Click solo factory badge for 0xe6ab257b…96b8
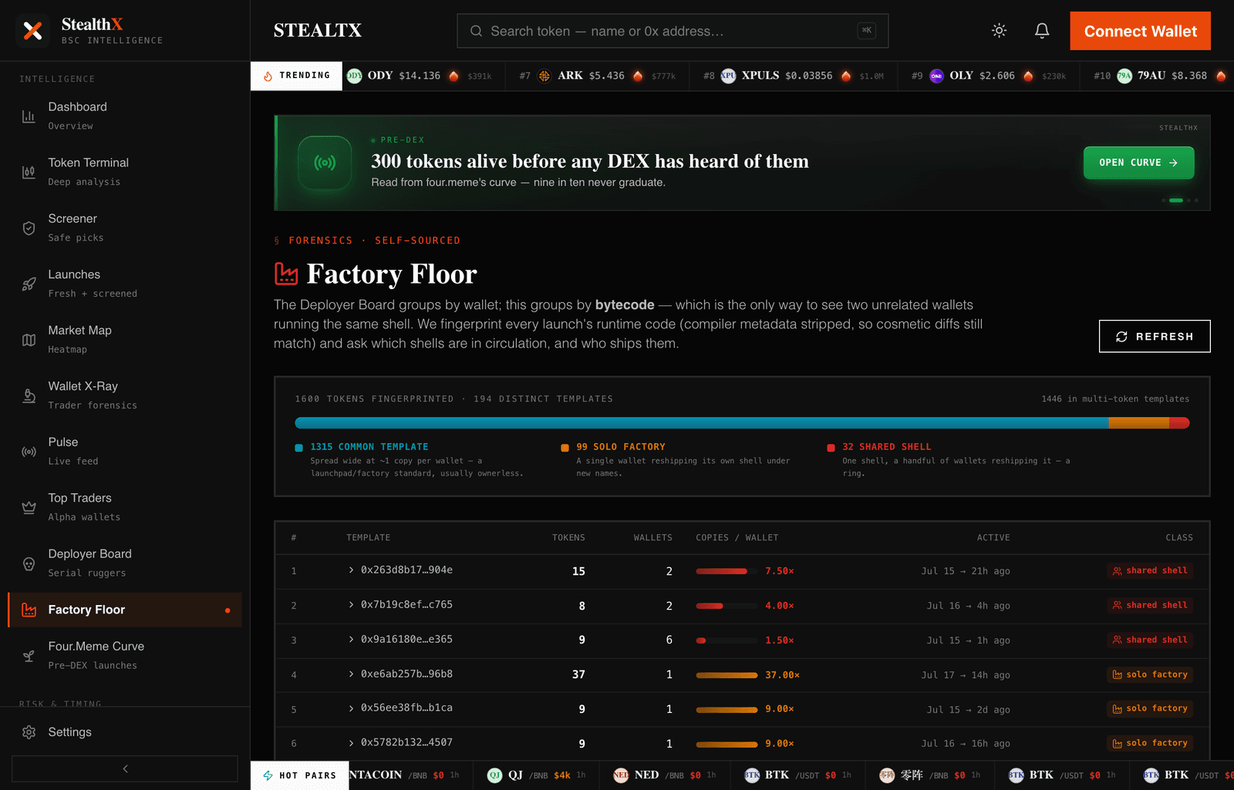Screen dimensions: 1234x790 1150,674
